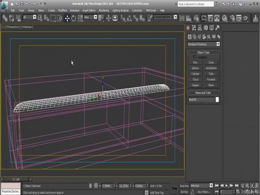Screen dimensions: 260x195
Task: Click the object name field
Action: (201, 99)
